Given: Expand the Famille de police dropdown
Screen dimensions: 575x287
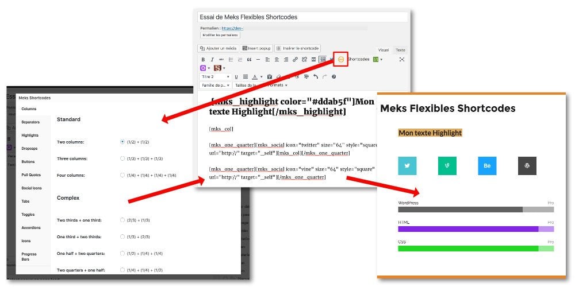Looking at the screenshot, I should [x=215, y=85].
